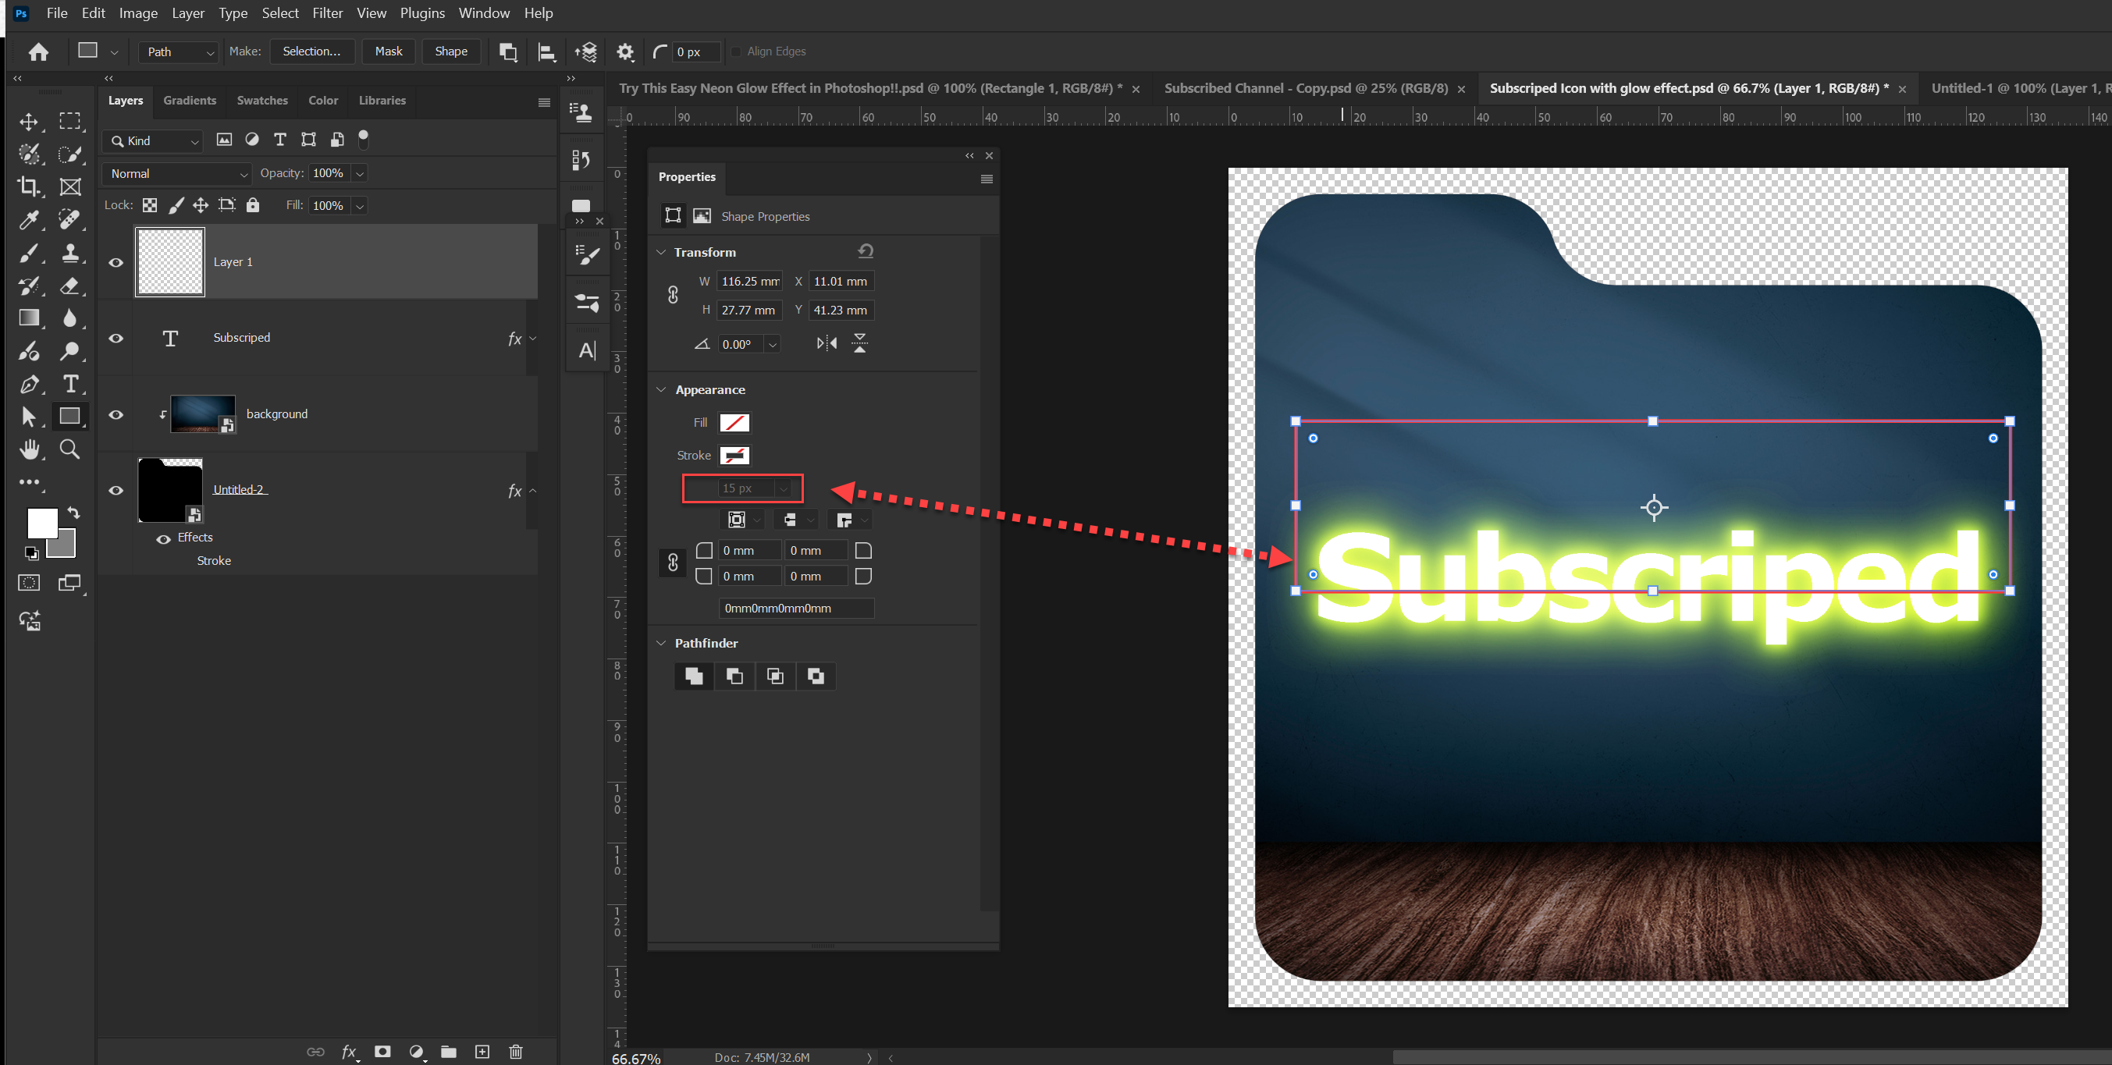Enable the Align Edges checkbox
Screen dimensions: 2112x1065
[737, 51]
